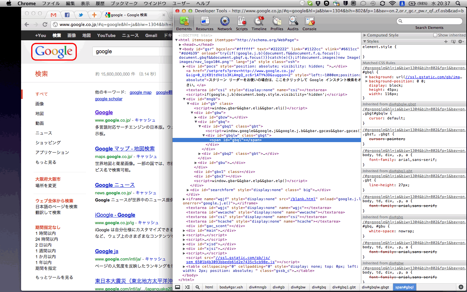Viewport: 467px width, 292px height.
Task: Open the 履歴 menu
Action: tap(100, 3)
